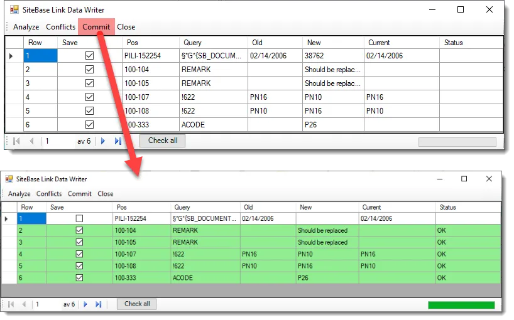Sort by New column header in lower window
514x320 pixels.
coord(327,207)
